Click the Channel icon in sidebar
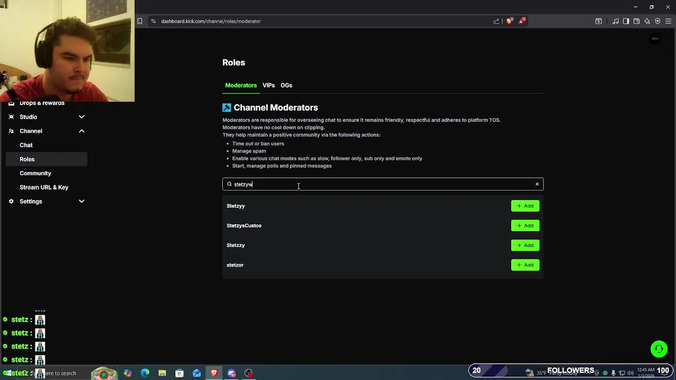This screenshot has height=380, width=676. [11, 131]
